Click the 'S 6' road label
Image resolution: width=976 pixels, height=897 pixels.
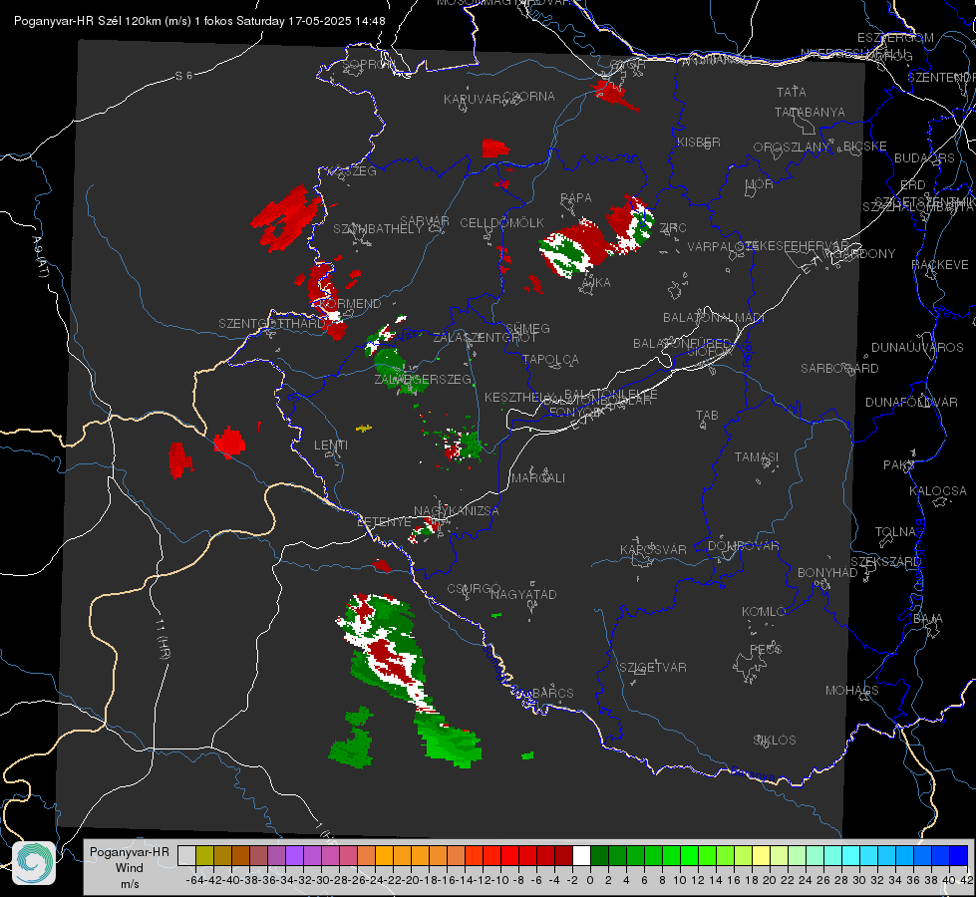183,76
